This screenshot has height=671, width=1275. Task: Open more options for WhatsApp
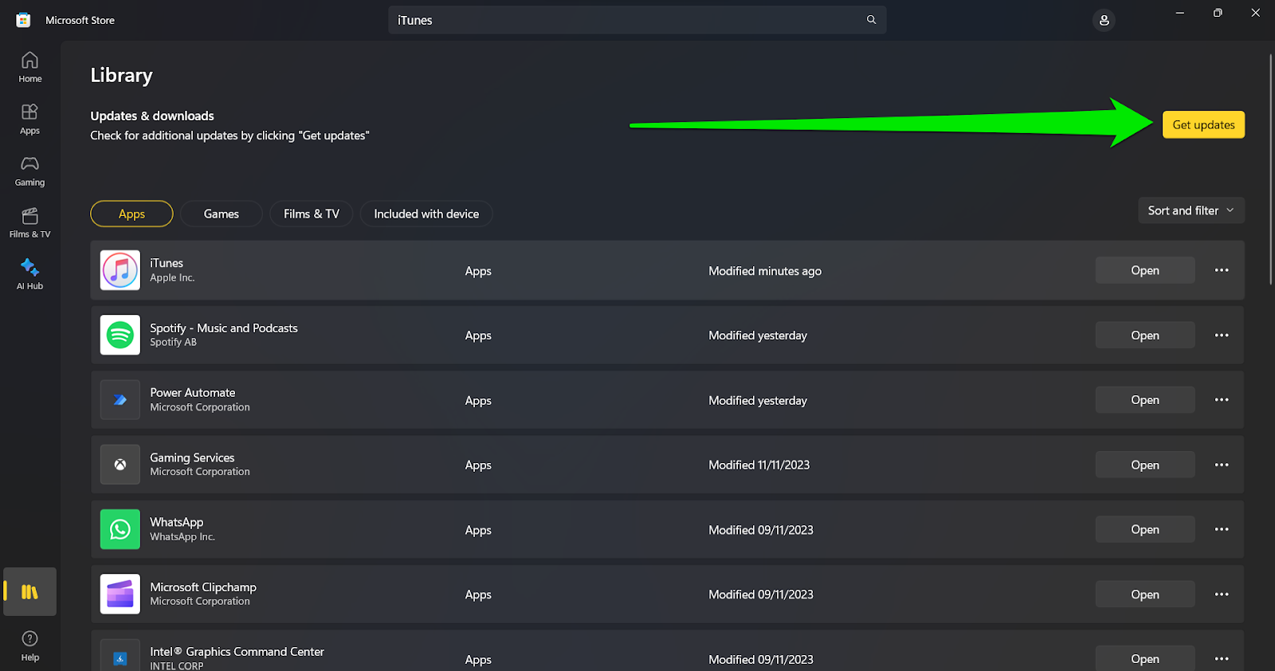pos(1222,529)
